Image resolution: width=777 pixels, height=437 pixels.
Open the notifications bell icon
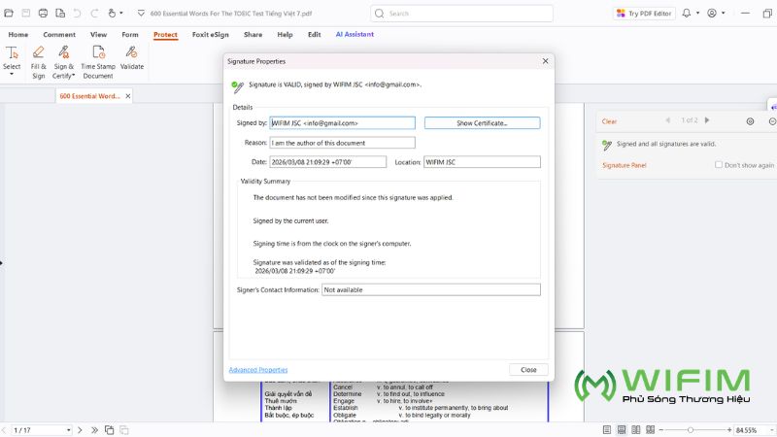(x=687, y=14)
